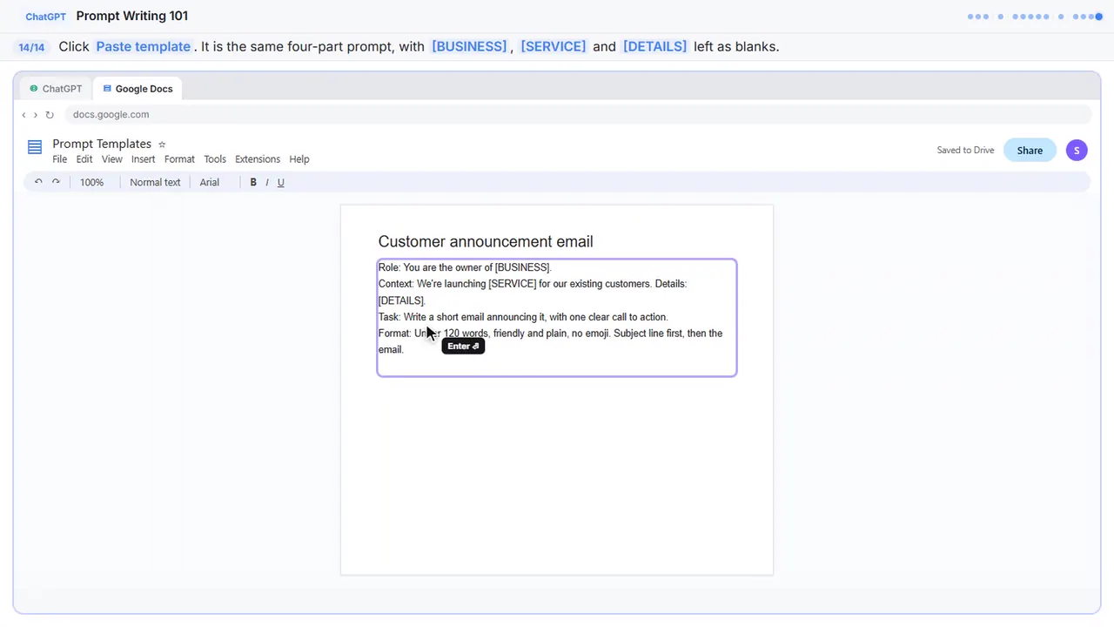Open the 100% zoom dropdown
The height and width of the screenshot is (627, 1114).
(91, 182)
